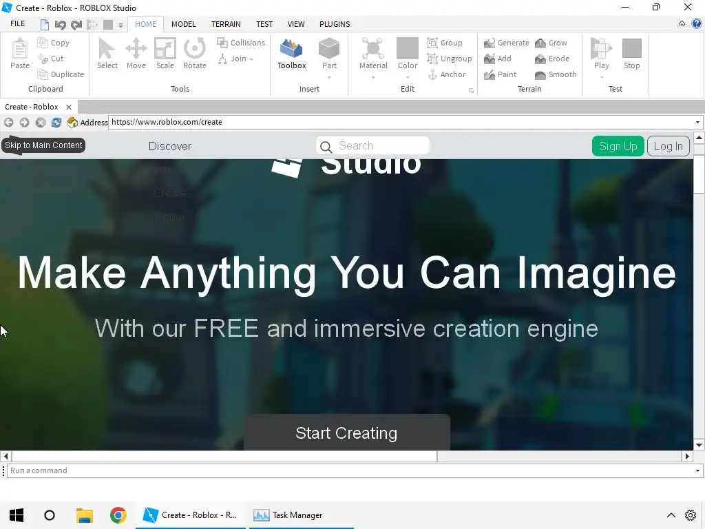Click the Material icon

click(373, 50)
